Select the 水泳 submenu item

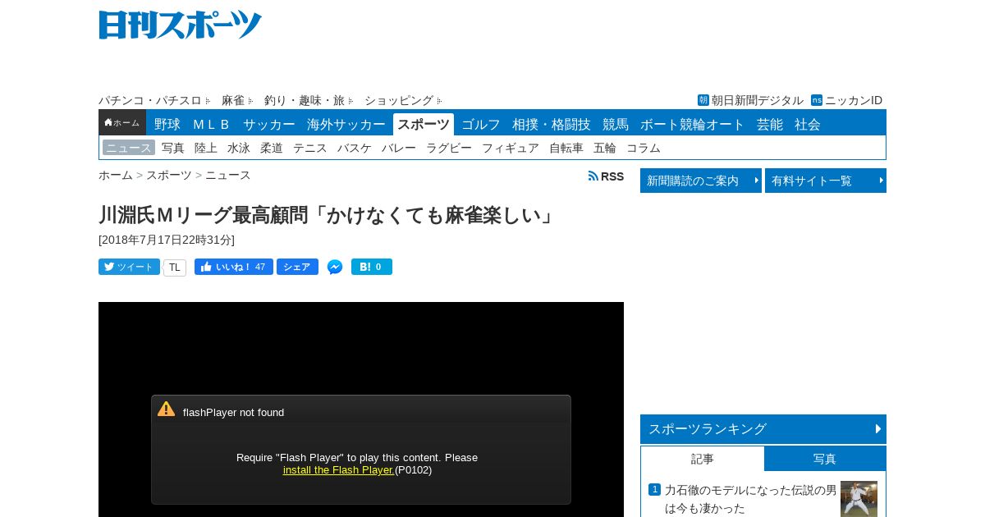pos(239,148)
